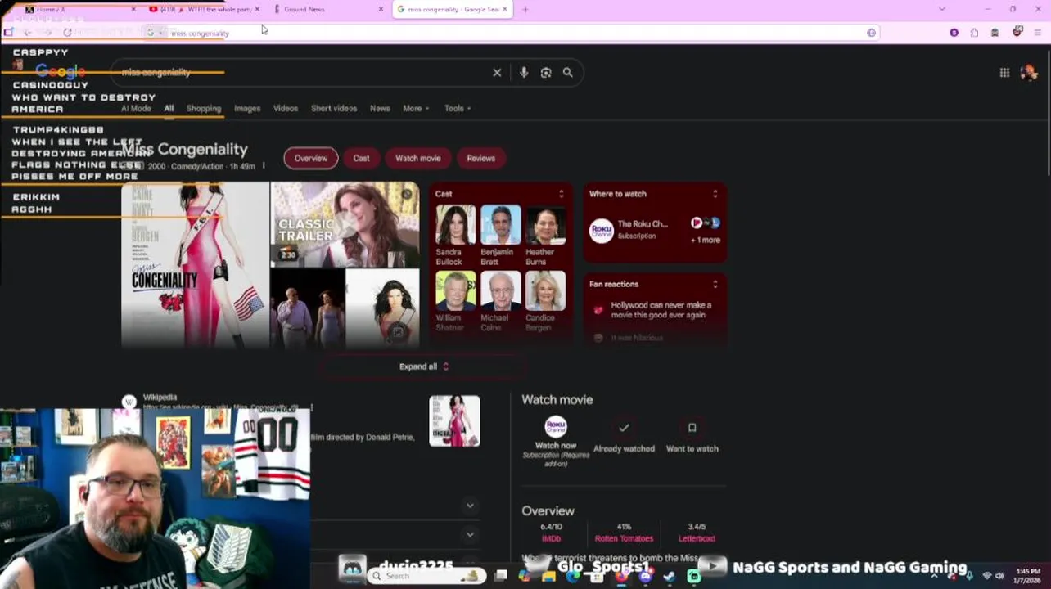Start a voice search with microphone icon

click(x=524, y=73)
